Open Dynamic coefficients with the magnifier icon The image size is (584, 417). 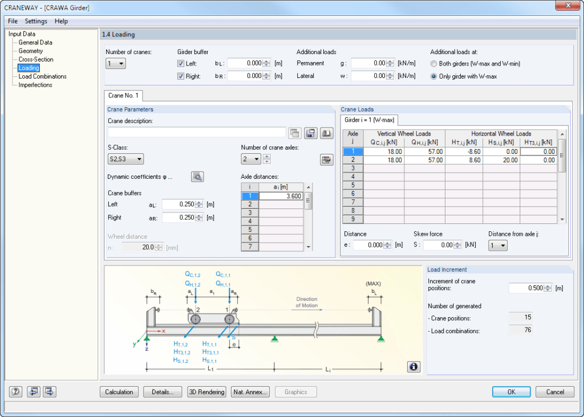pyautogui.click(x=197, y=177)
